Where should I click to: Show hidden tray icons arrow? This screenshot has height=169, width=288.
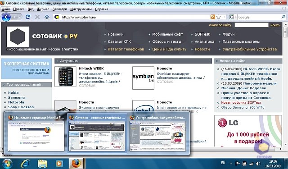point(231,164)
